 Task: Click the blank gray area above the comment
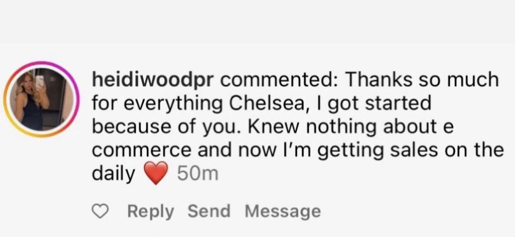(257, 21)
